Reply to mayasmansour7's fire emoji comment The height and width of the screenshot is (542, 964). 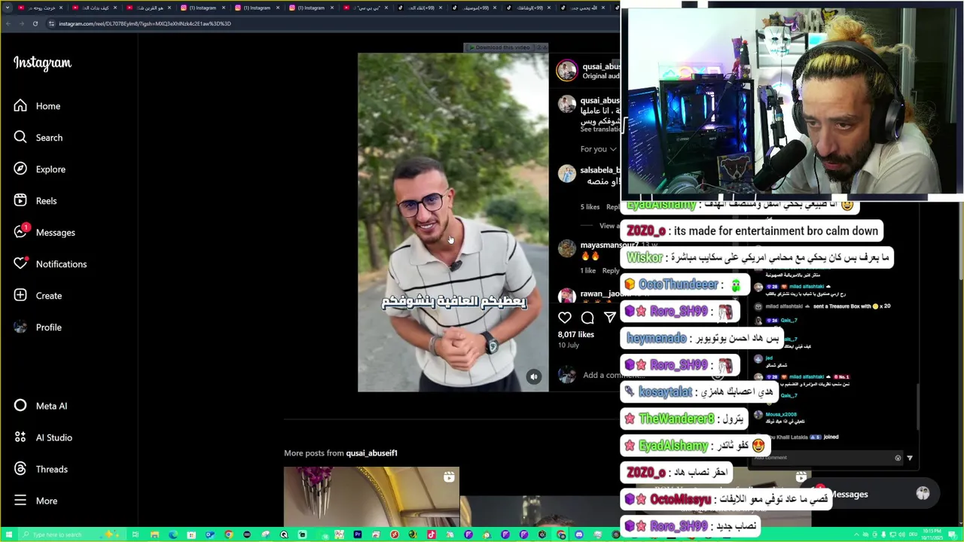[x=612, y=271]
